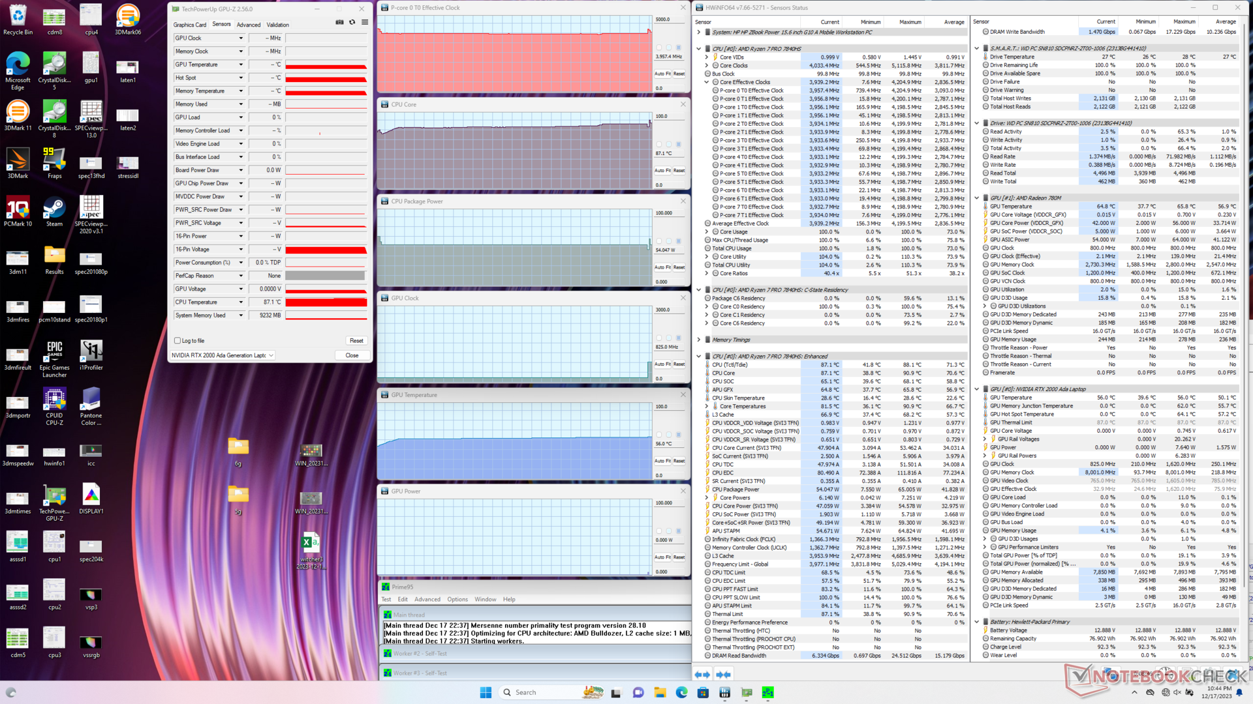Screen dimensions: 1253x704
Task: Open Prime95 from the taskbar
Action: point(767,692)
